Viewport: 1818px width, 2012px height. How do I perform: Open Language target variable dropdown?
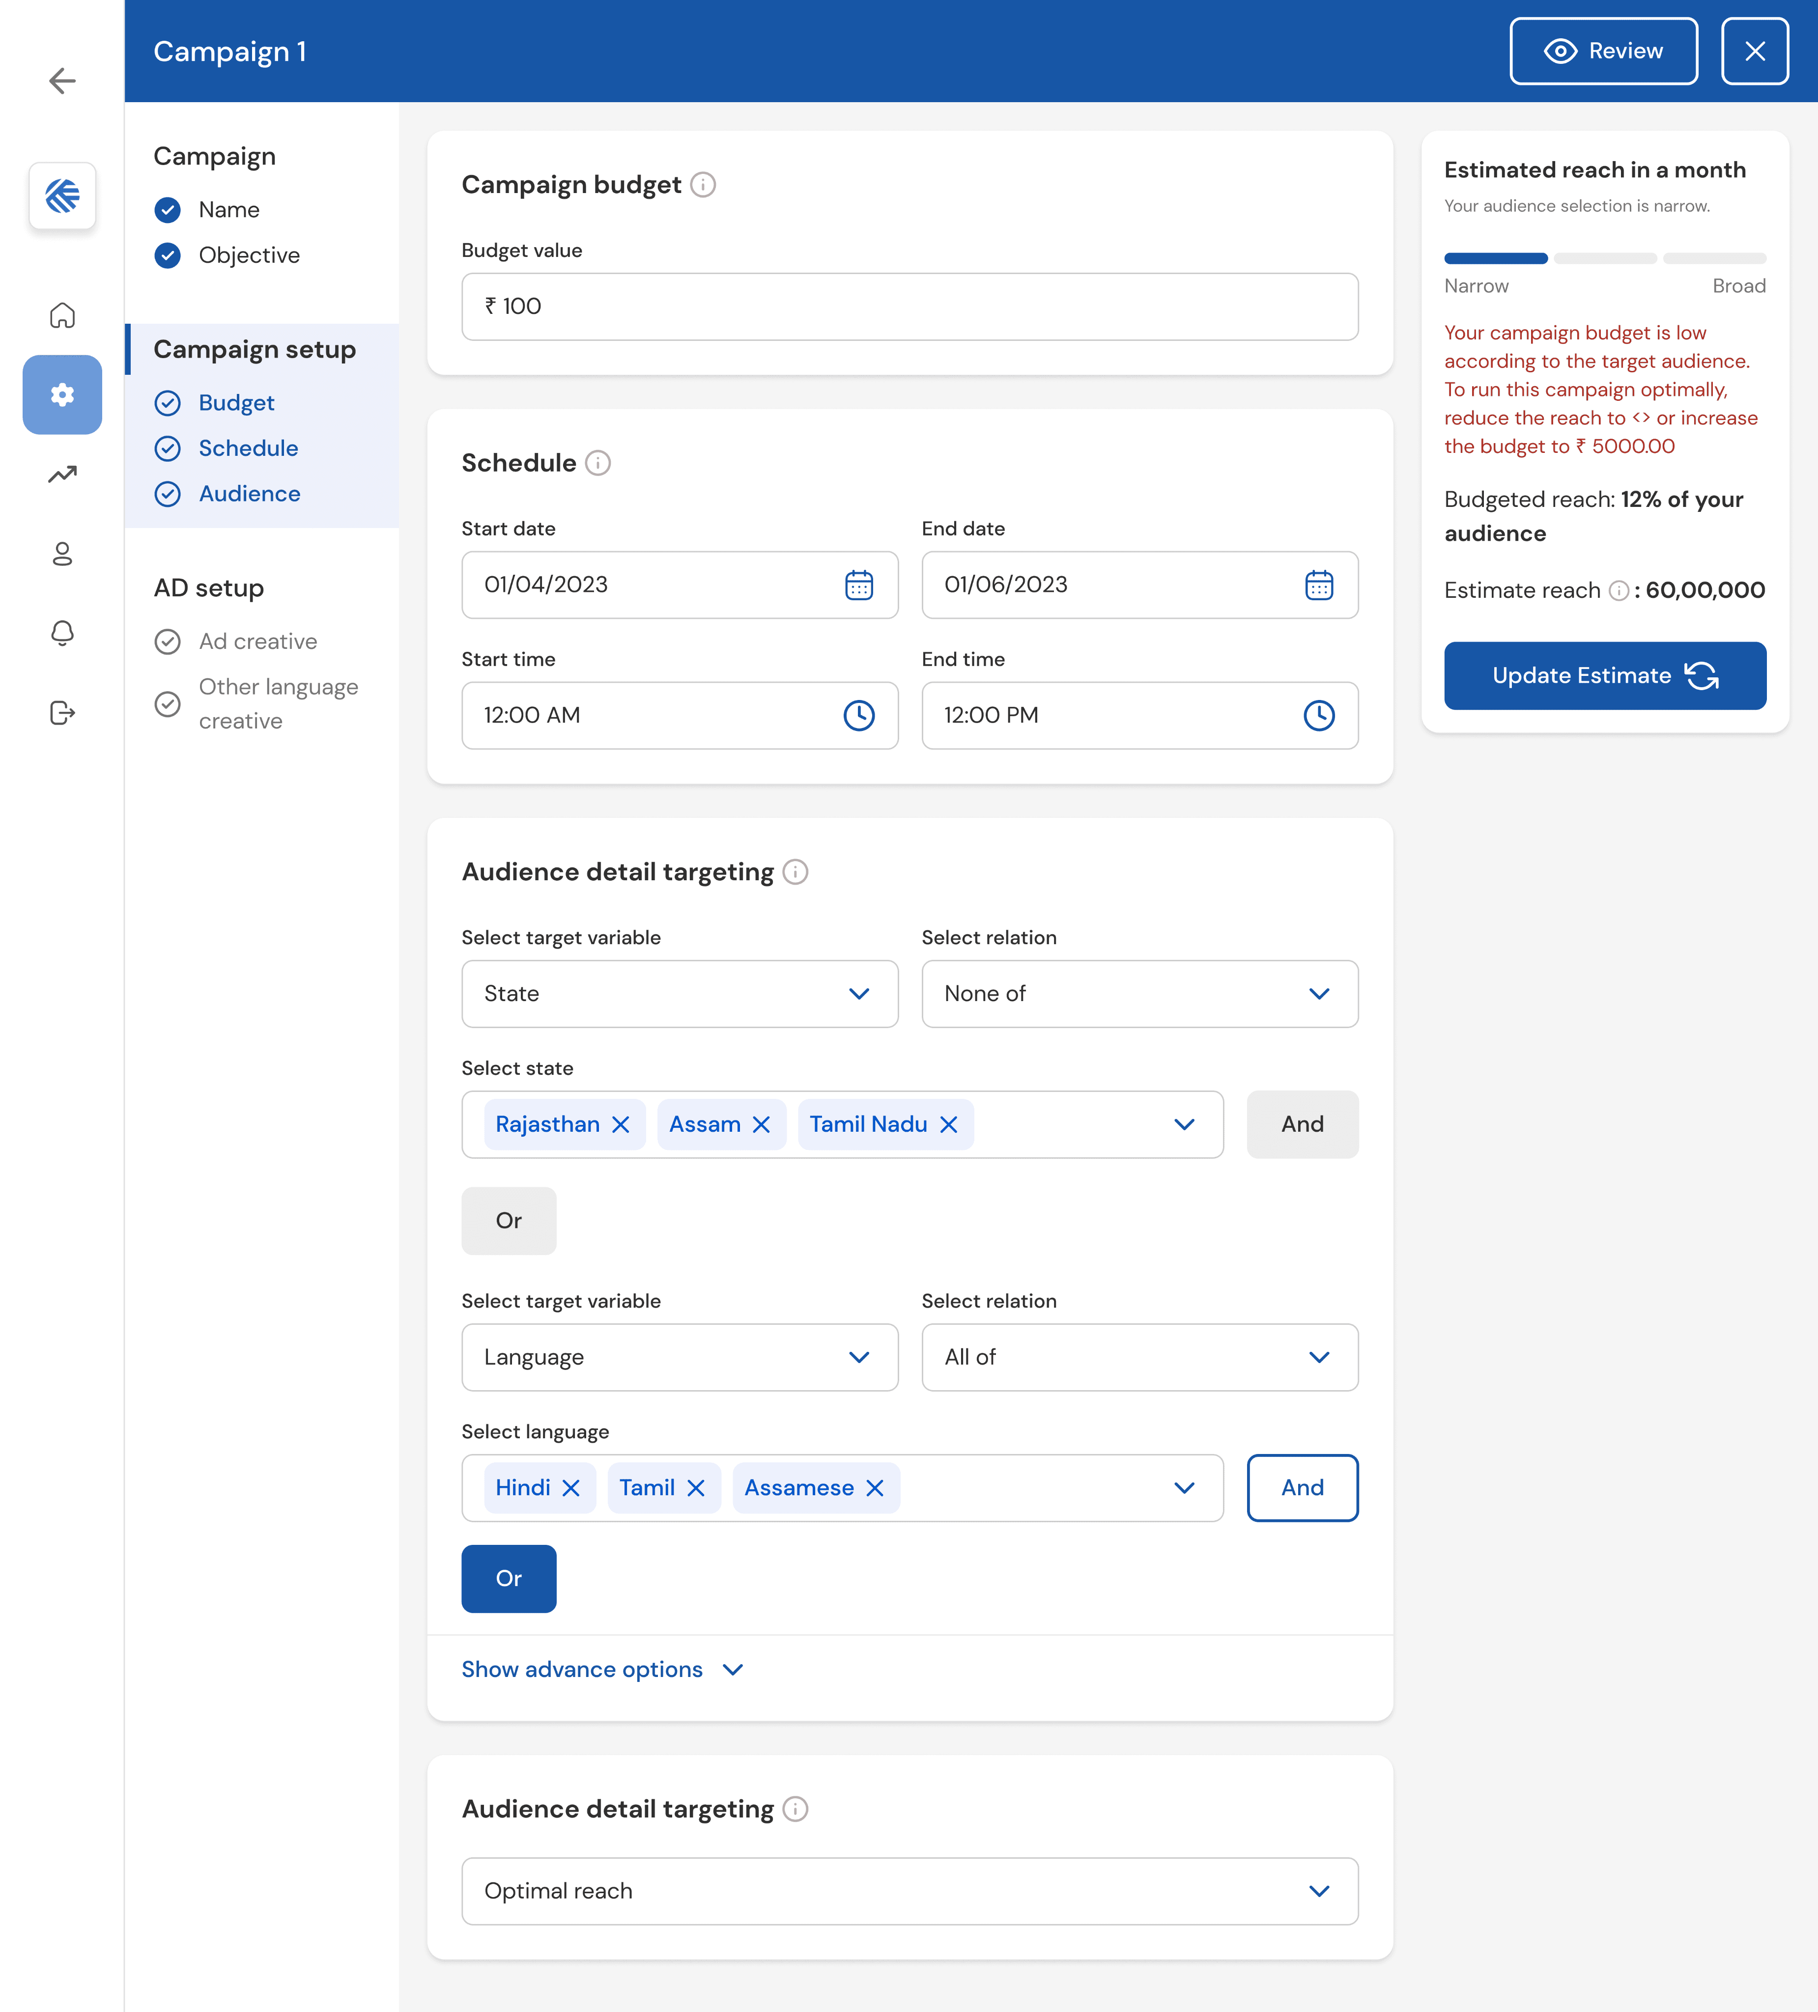tap(679, 1357)
